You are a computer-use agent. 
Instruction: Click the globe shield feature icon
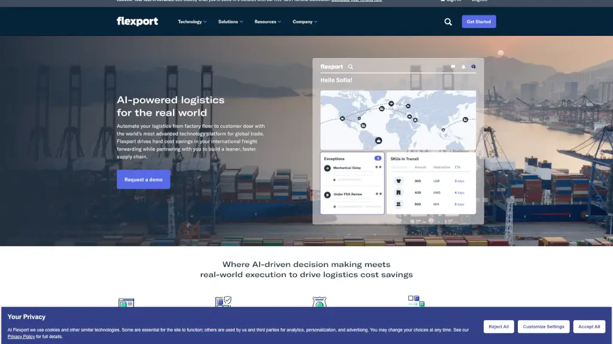pyautogui.click(x=320, y=302)
